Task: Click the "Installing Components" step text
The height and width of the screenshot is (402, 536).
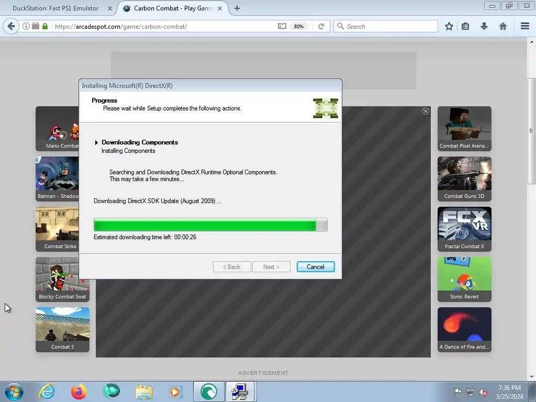Action: pos(128,151)
